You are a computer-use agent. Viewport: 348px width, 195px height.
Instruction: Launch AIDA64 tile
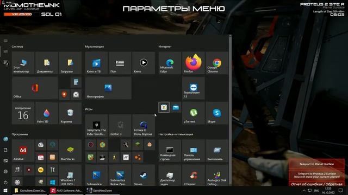23,151
